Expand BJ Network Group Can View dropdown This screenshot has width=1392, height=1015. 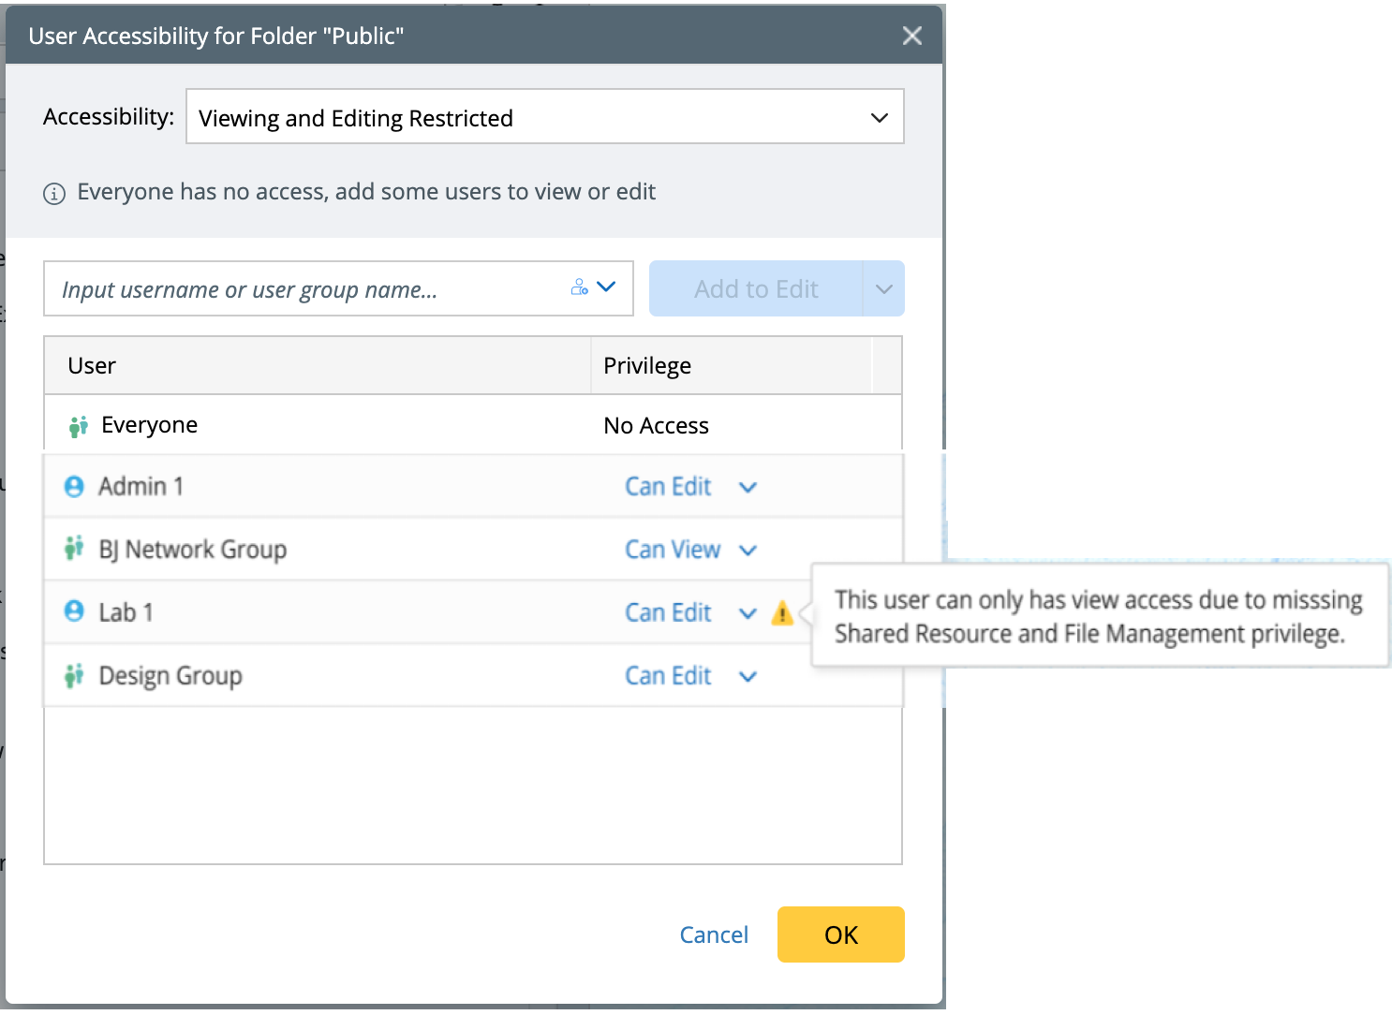point(748,550)
